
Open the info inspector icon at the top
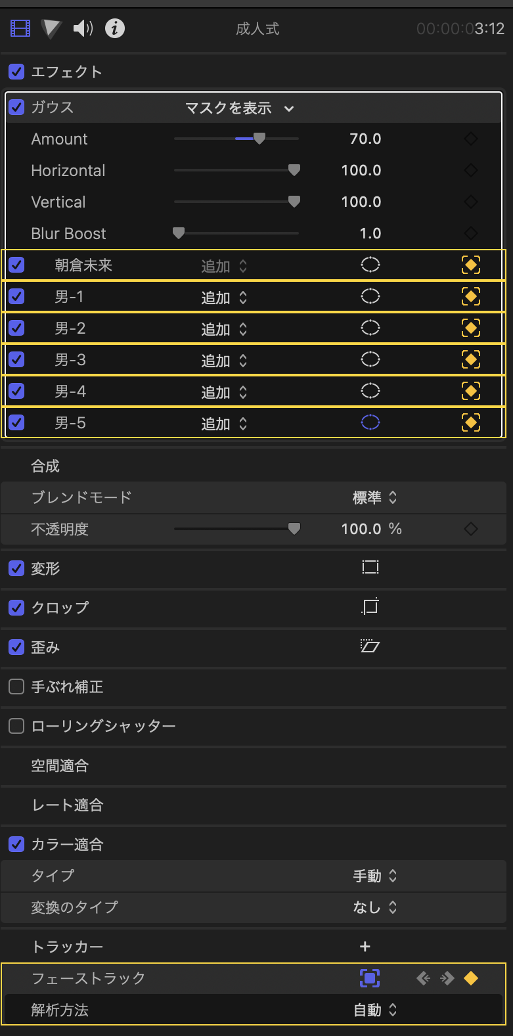[x=114, y=28]
